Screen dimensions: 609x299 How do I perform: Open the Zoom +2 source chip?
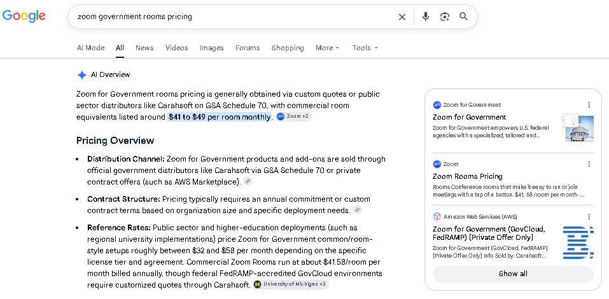click(x=293, y=116)
